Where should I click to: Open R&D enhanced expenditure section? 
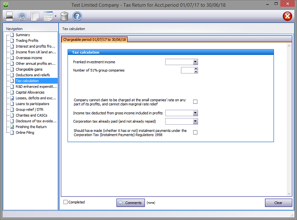[36, 87]
